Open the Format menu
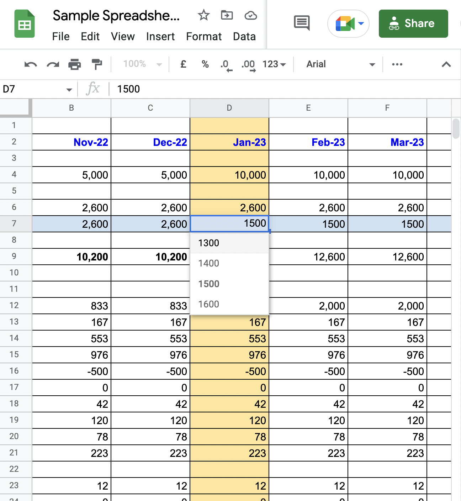Viewport: 461px width, 501px height. (x=203, y=37)
